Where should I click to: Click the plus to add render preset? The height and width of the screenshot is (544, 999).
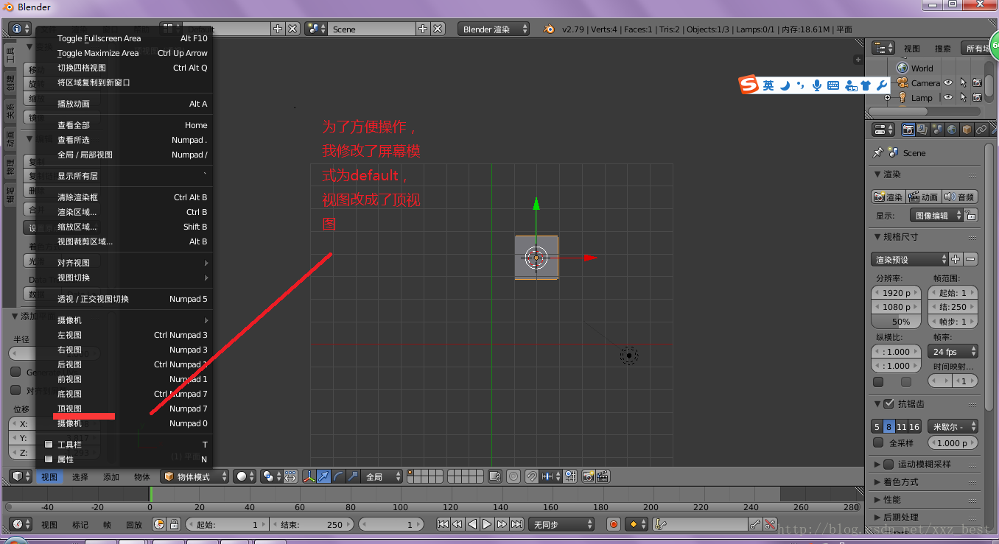pyautogui.click(x=956, y=259)
